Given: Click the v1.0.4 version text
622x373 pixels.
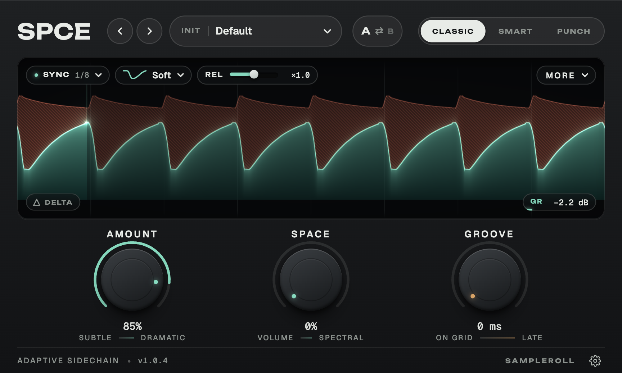Looking at the screenshot, I should tap(153, 360).
